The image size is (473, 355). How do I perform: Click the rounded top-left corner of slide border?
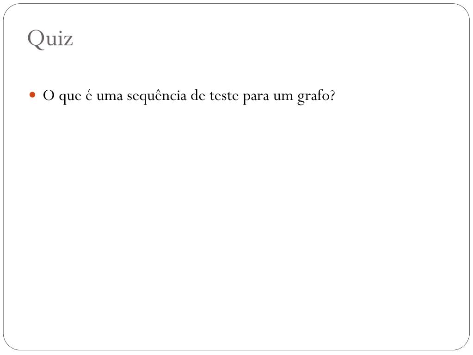point(8,8)
